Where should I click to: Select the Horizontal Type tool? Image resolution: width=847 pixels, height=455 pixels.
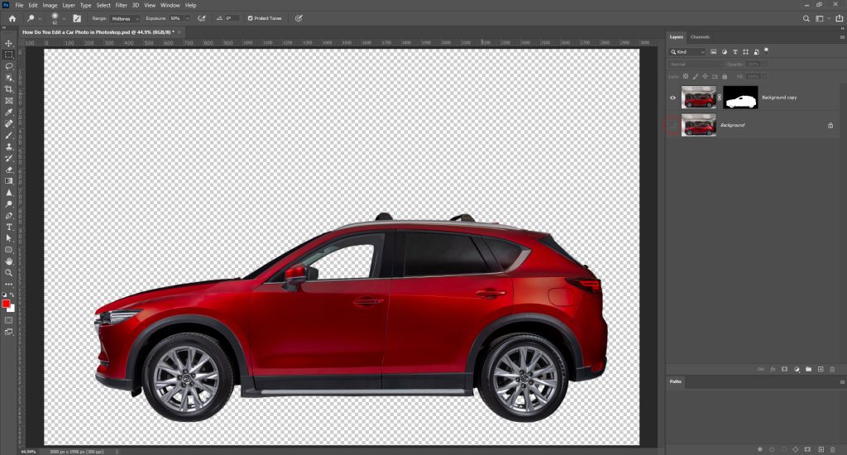point(9,226)
